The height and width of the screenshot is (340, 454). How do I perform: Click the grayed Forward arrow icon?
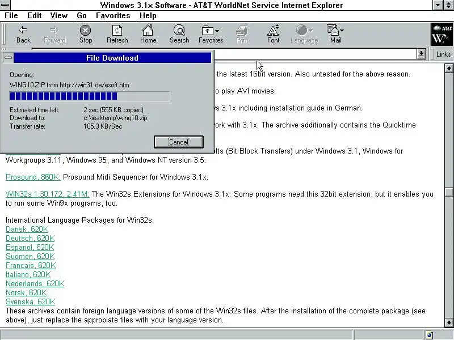[x=54, y=30]
